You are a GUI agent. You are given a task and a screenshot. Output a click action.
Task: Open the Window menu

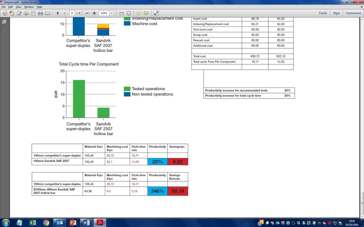click(x=29, y=7)
